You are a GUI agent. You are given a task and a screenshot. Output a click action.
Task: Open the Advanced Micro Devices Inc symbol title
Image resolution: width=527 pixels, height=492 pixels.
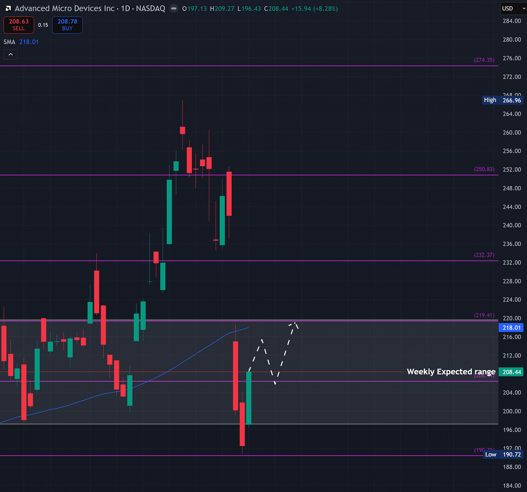tap(64, 8)
